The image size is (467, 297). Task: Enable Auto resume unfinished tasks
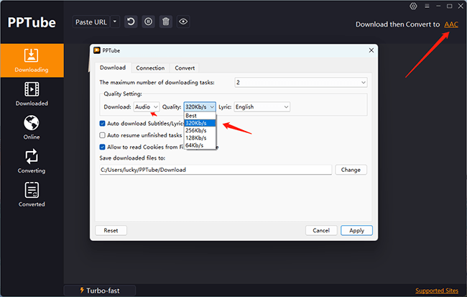pos(103,135)
